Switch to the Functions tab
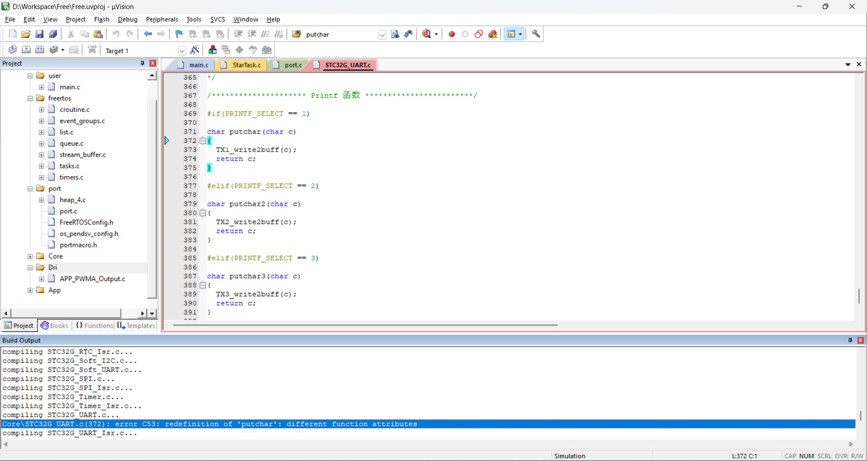This screenshot has width=867, height=461. coord(94,326)
